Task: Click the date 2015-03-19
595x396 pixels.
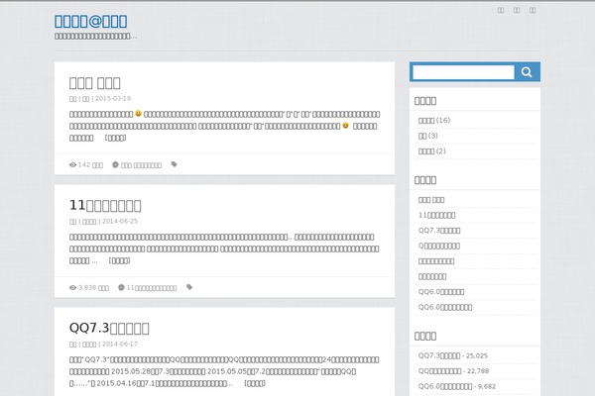Action: point(113,99)
